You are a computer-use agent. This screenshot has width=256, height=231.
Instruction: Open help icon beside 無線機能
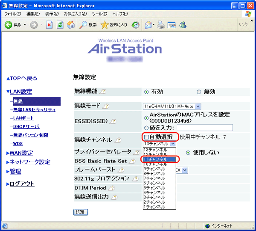point(103,92)
